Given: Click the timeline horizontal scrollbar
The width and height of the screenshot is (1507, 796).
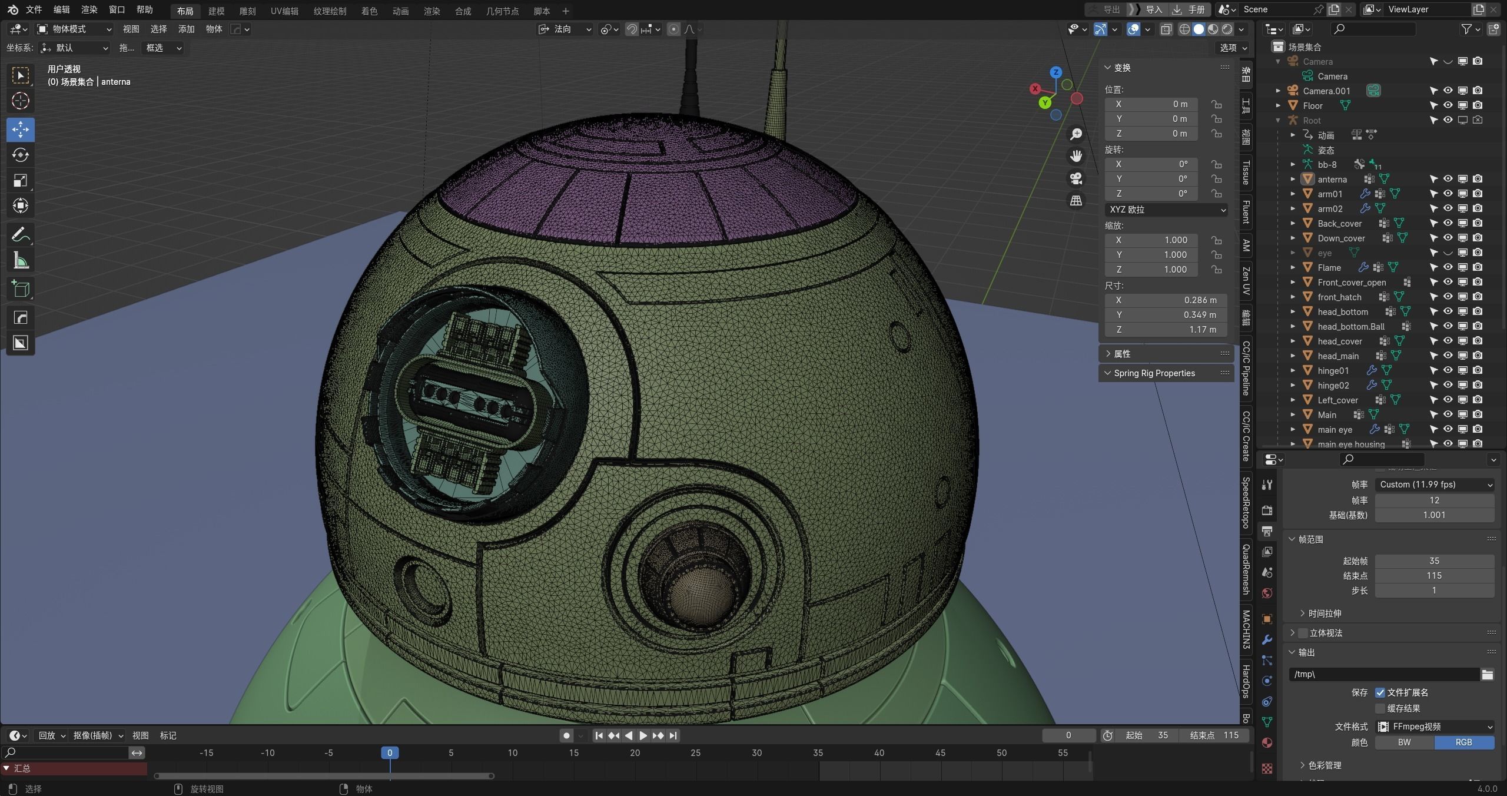Looking at the screenshot, I should (x=324, y=776).
